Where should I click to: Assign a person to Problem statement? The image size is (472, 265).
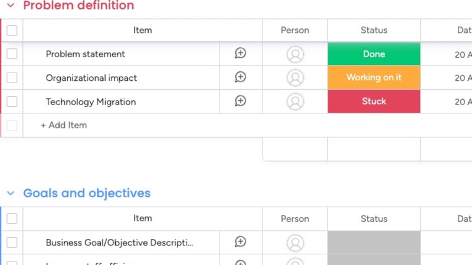(295, 54)
